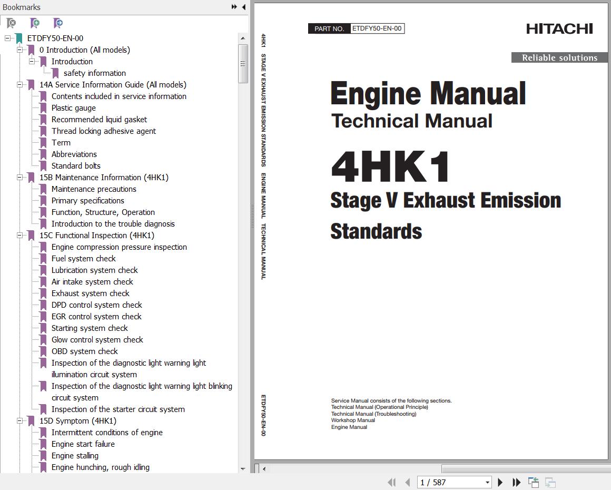Select Intermittent conditions of engine bookmark
The width and height of the screenshot is (611, 490).
click(x=107, y=433)
